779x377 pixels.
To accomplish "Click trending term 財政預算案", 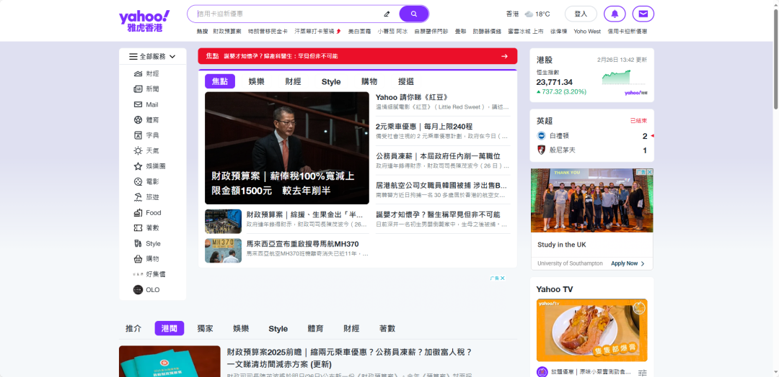I will (227, 31).
